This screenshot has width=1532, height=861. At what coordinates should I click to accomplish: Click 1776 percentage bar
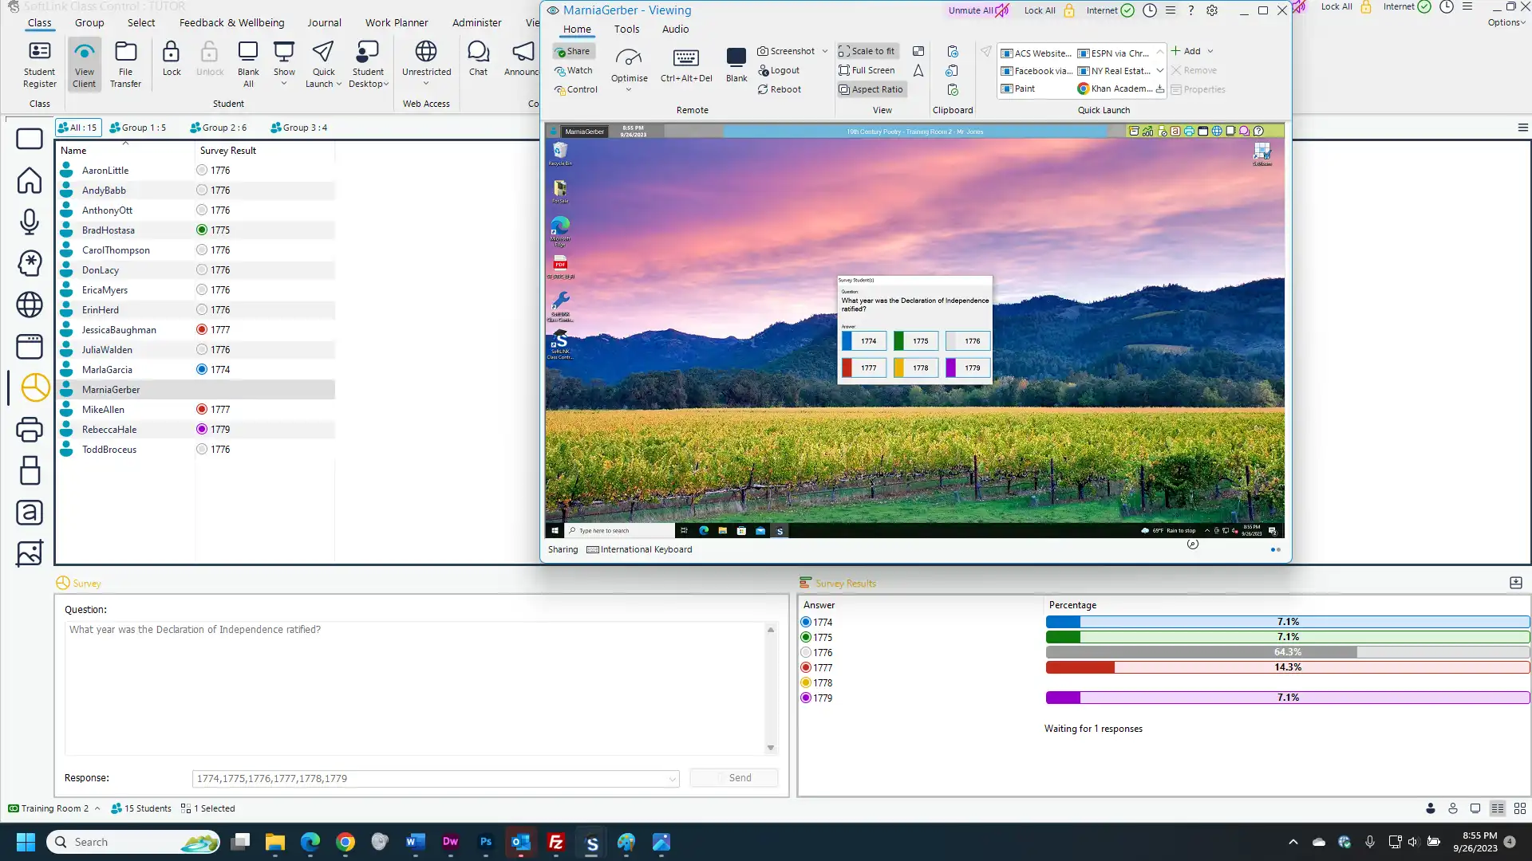pos(1287,652)
